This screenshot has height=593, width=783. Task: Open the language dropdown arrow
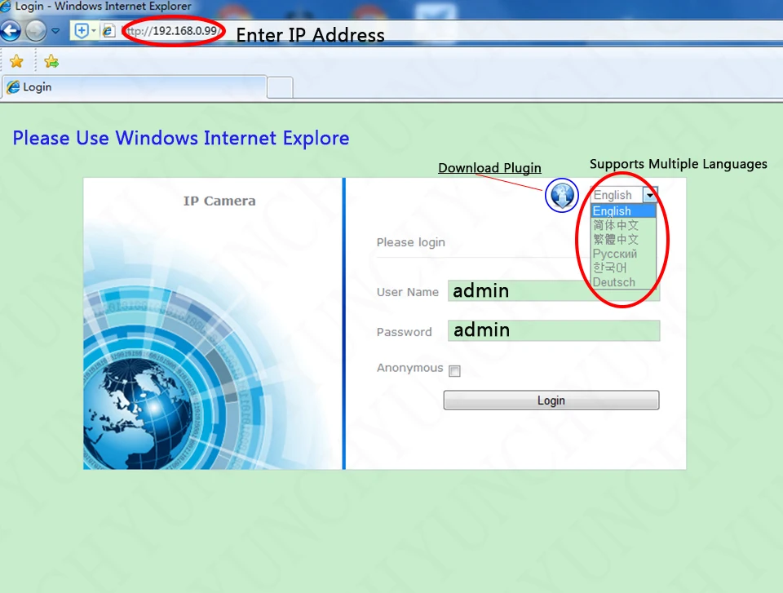650,195
